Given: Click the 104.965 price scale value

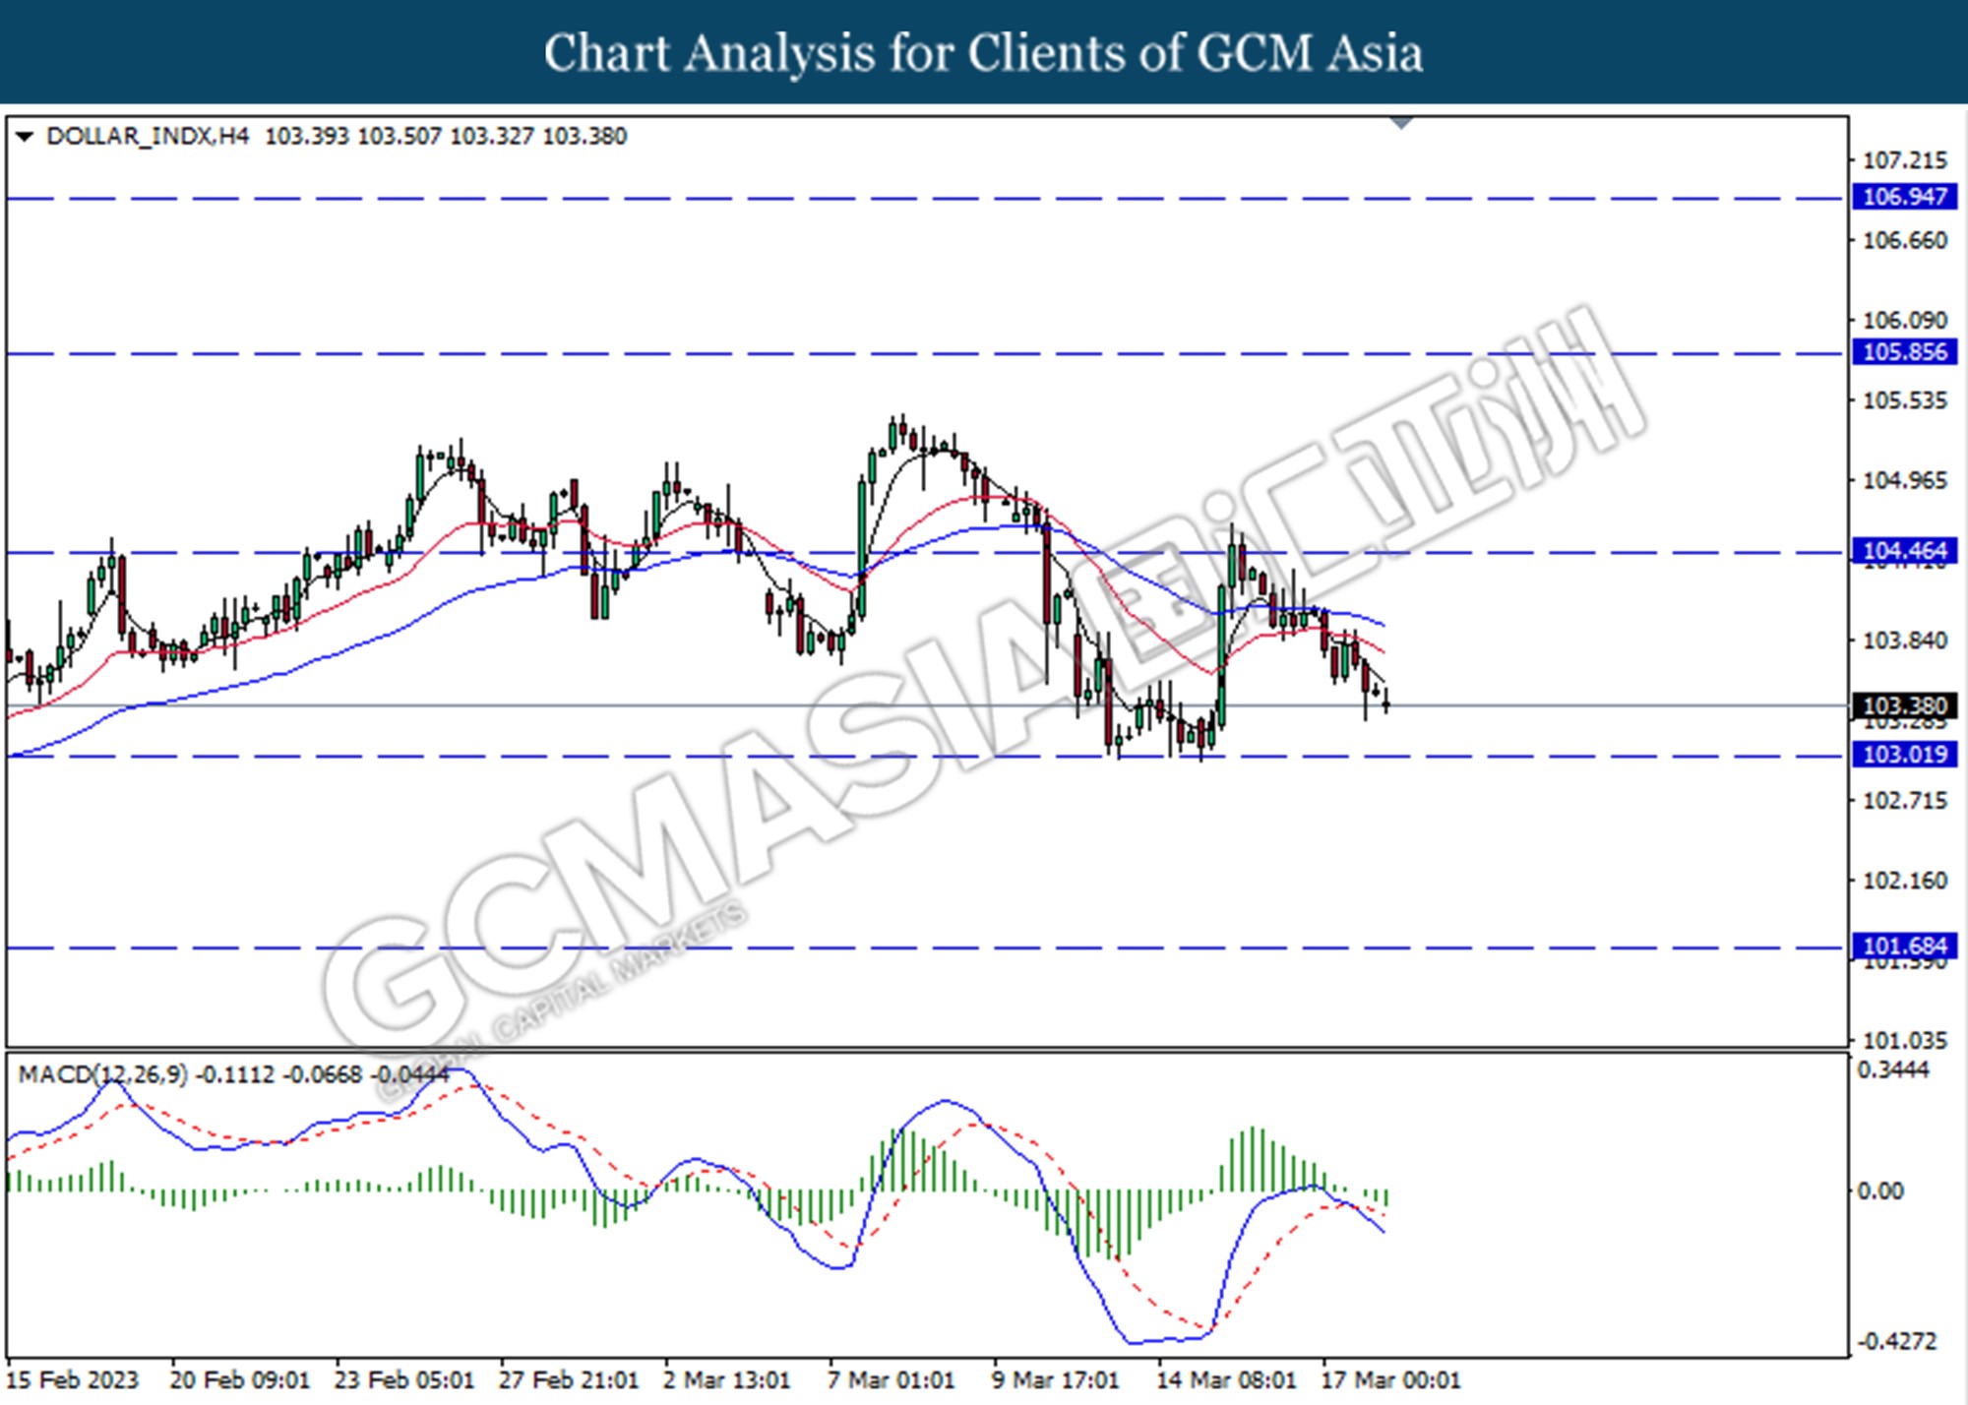Looking at the screenshot, I should [x=1905, y=480].
